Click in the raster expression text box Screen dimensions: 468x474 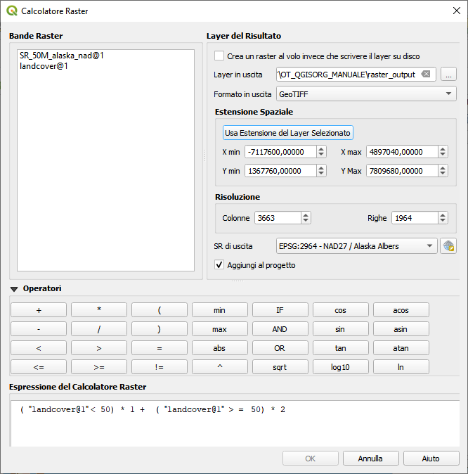click(235, 423)
